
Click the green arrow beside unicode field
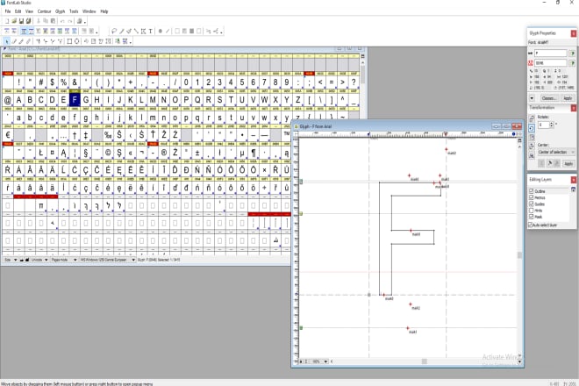[572, 63]
